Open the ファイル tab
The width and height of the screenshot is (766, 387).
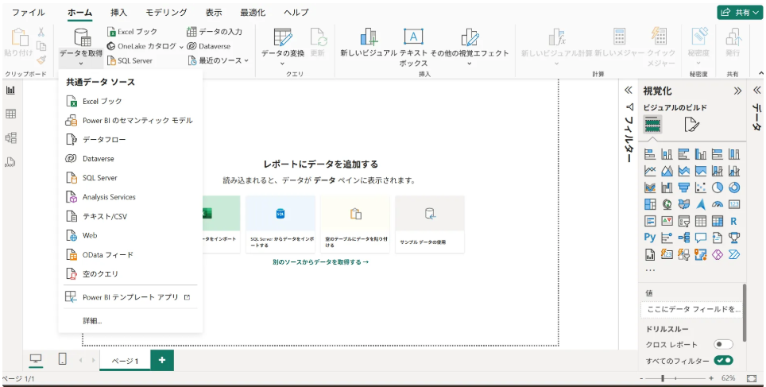pos(28,13)
